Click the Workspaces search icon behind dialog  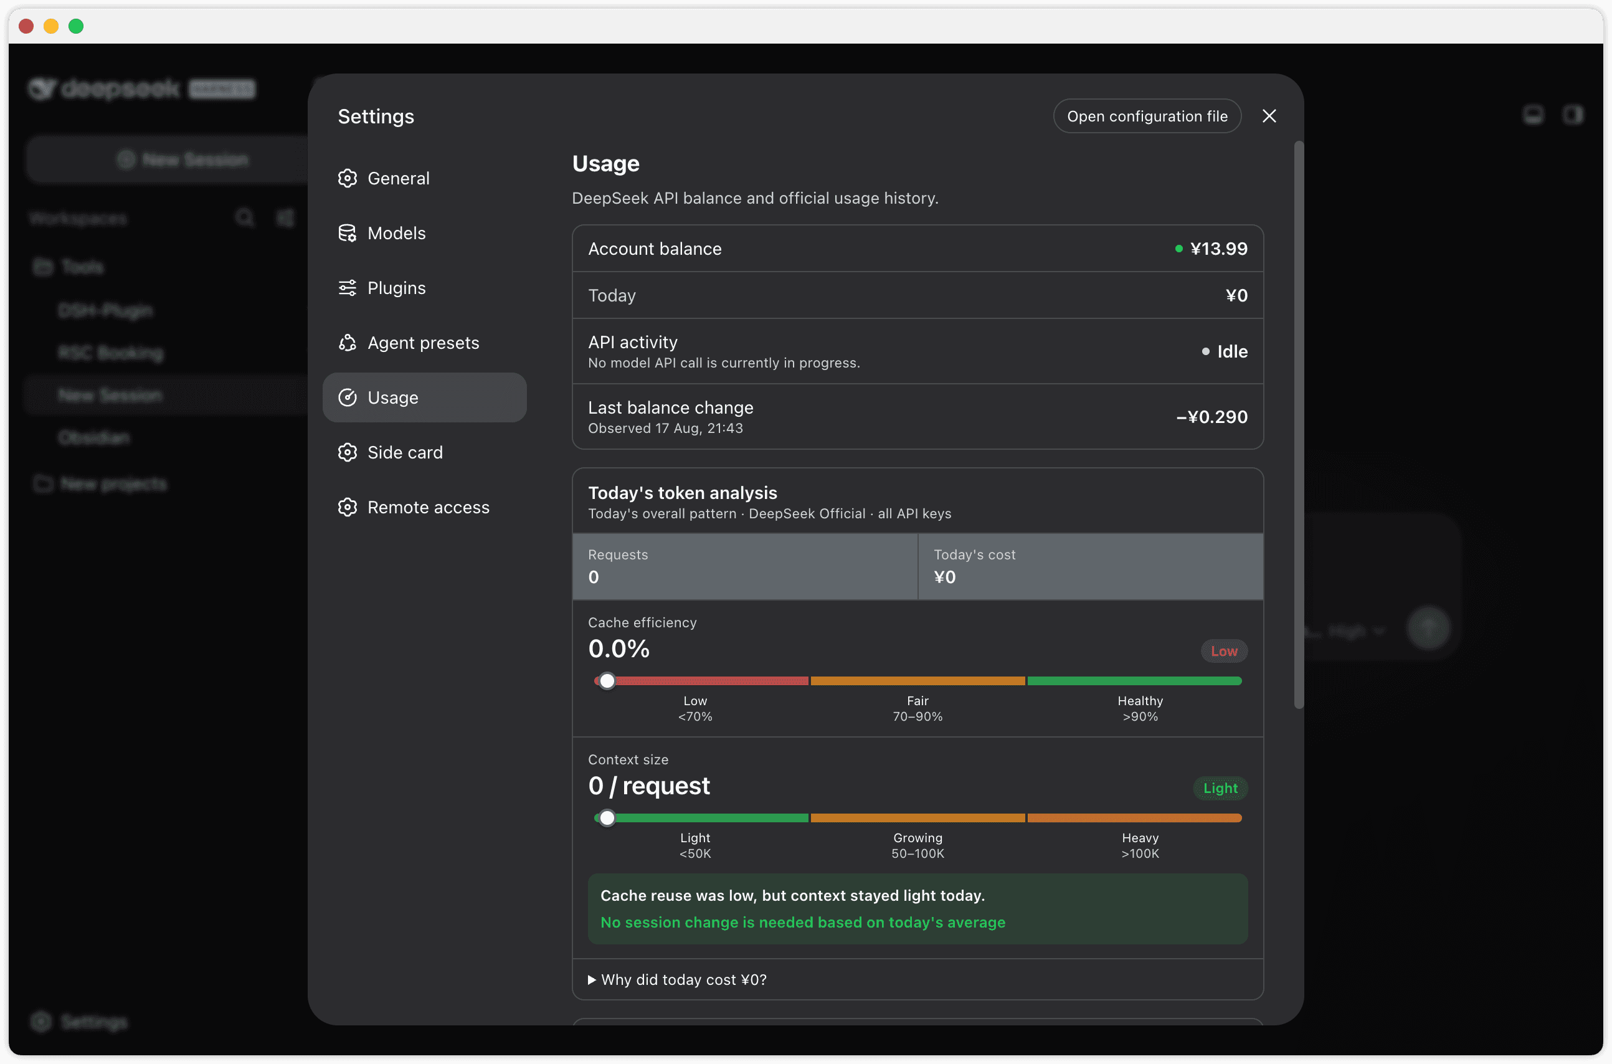(x=244, y=218)
